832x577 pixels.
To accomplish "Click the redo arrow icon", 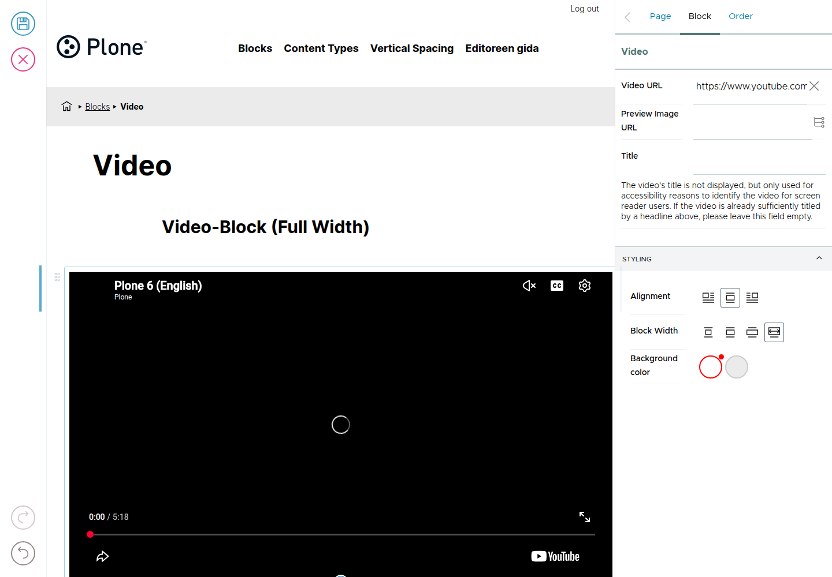I will (x=23, y=518).
